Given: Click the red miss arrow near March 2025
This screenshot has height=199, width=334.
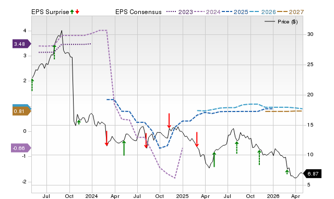Looking at the screenshot, I should point(197,140).
